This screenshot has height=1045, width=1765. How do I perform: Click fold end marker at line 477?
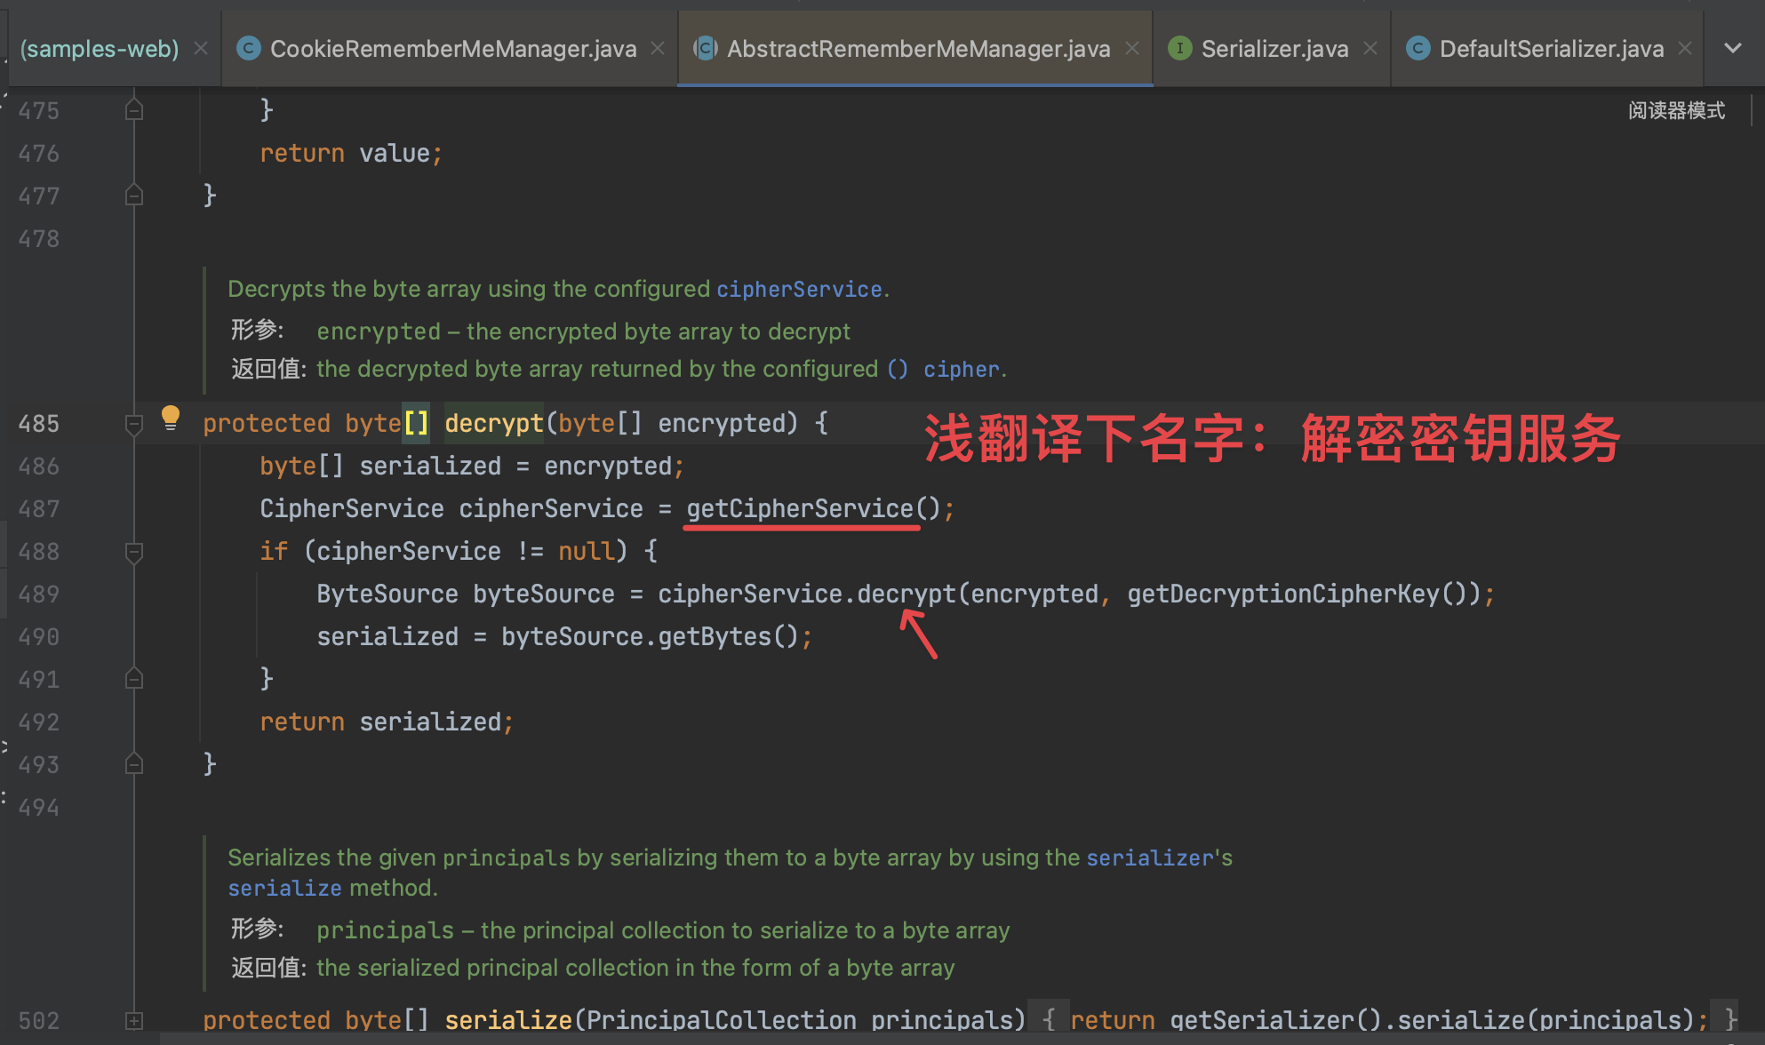tap(134, 195)
